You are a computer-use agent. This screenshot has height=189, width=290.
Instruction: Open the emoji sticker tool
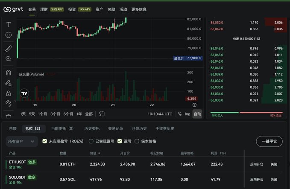pyautogui.click(x=9, y=35)
